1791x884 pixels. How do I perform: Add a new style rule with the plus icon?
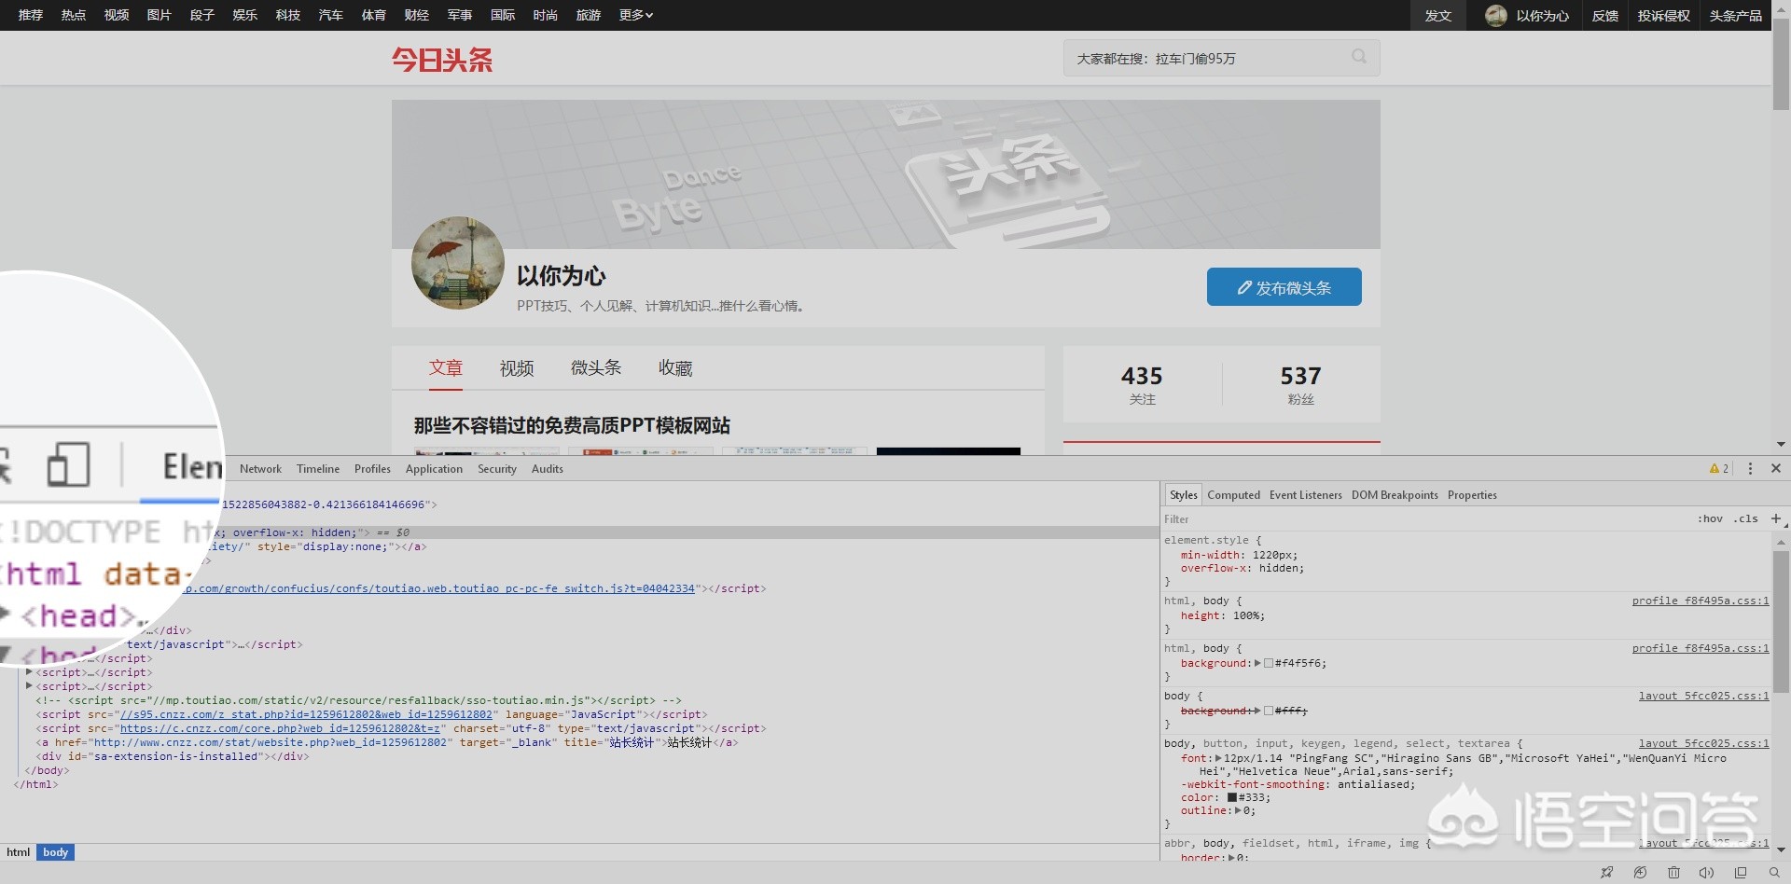(1775, 518)
